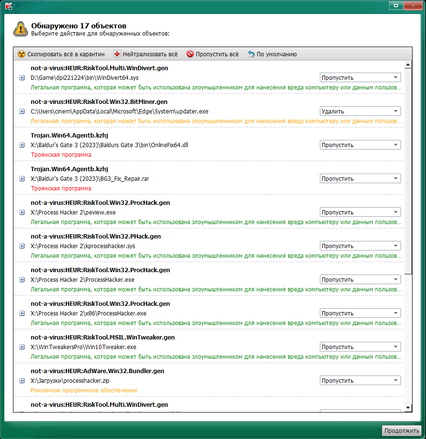Select text not-a-virus:HEUR:RiskTool.Win32.BitMiner.gen
426x439 pixels.
[99, 101]
